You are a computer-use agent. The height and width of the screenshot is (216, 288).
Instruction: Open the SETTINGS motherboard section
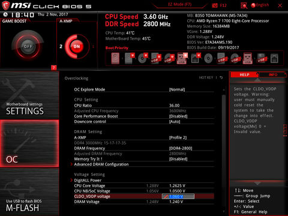[x=29, y=95]
